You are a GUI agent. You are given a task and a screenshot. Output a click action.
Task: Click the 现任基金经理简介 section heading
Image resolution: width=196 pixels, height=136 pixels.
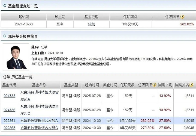(23, 36)
